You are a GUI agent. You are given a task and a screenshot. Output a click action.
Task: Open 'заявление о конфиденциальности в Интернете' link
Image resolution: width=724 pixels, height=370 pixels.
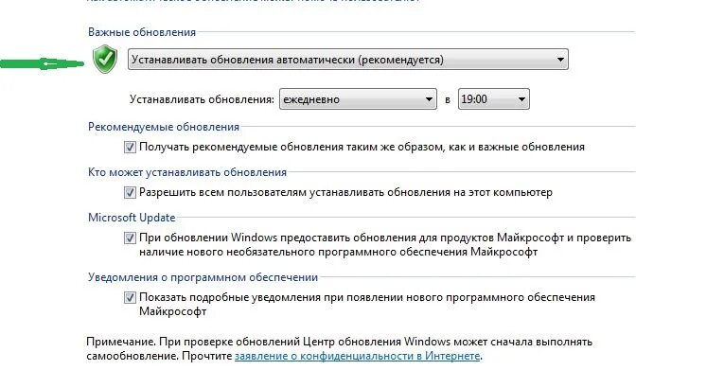click(x=358, y=356)
